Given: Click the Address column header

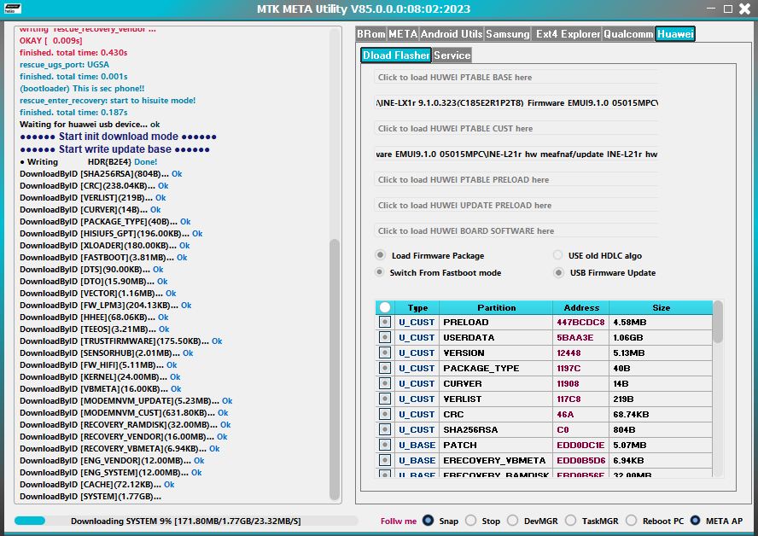Looking at the screenshot, I should click(581, 307).
